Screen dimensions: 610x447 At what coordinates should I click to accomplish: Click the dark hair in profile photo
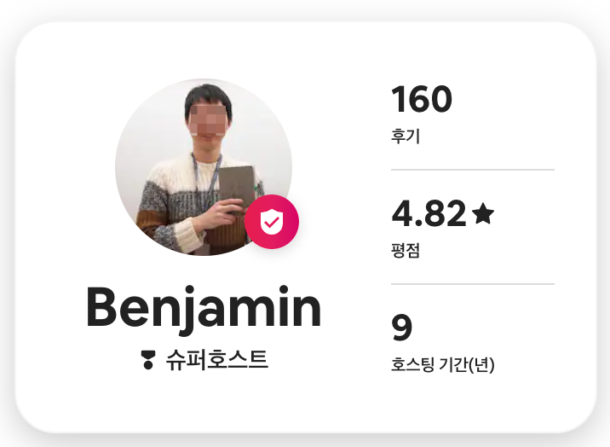[x=208, y=96]
